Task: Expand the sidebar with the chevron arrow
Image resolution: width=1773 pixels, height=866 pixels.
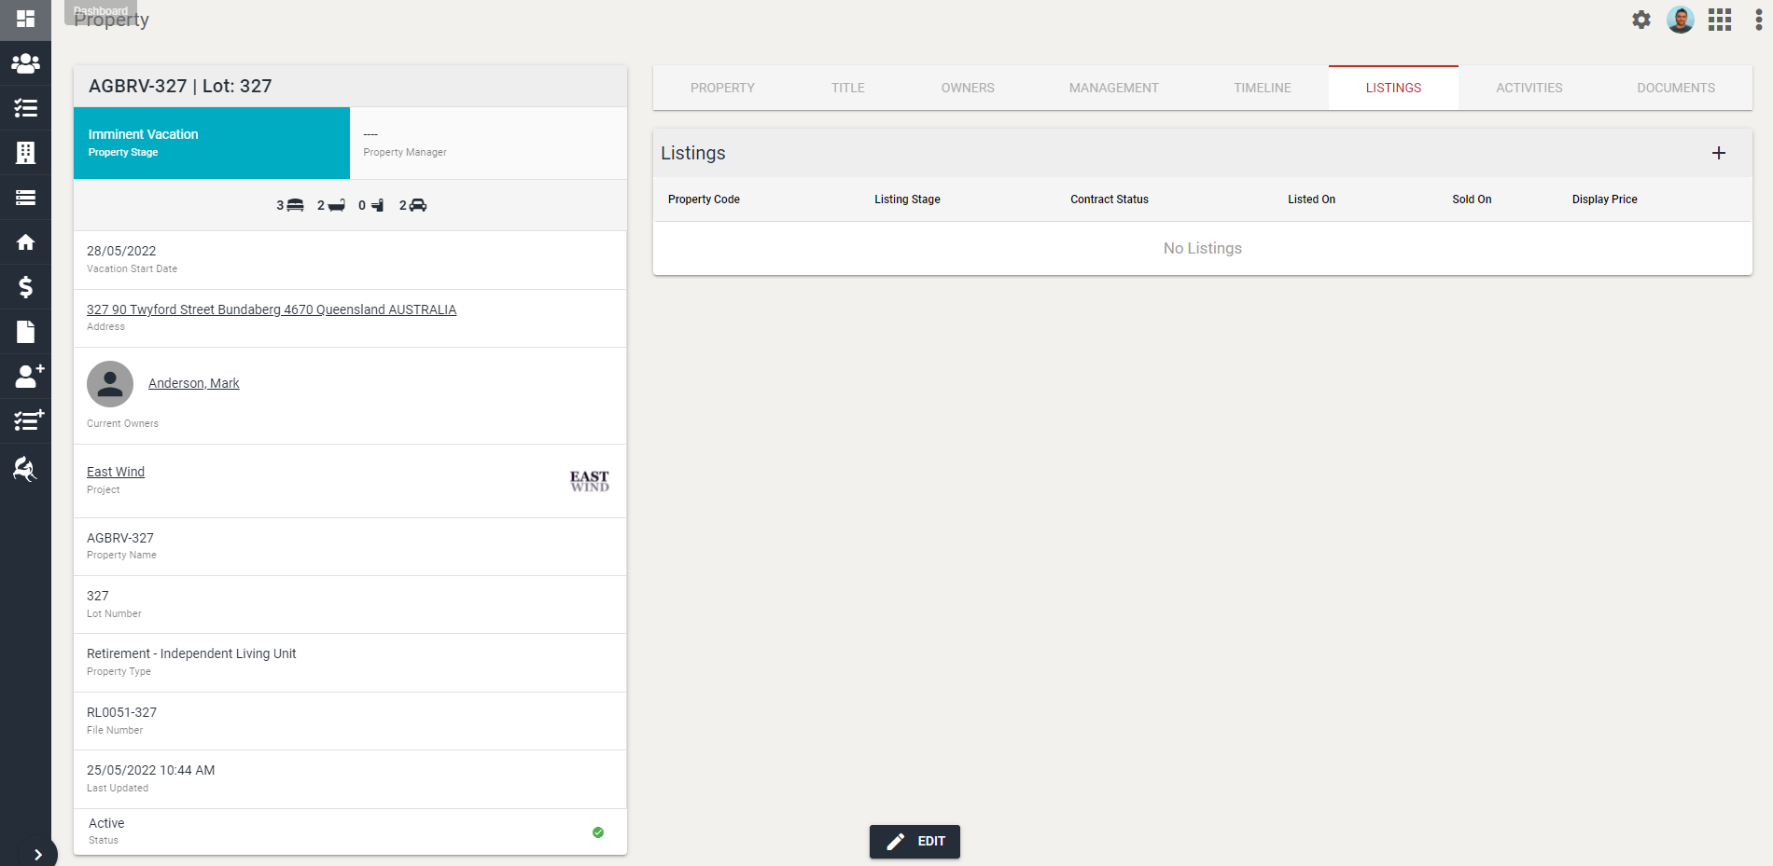Action: coord(37,854)
